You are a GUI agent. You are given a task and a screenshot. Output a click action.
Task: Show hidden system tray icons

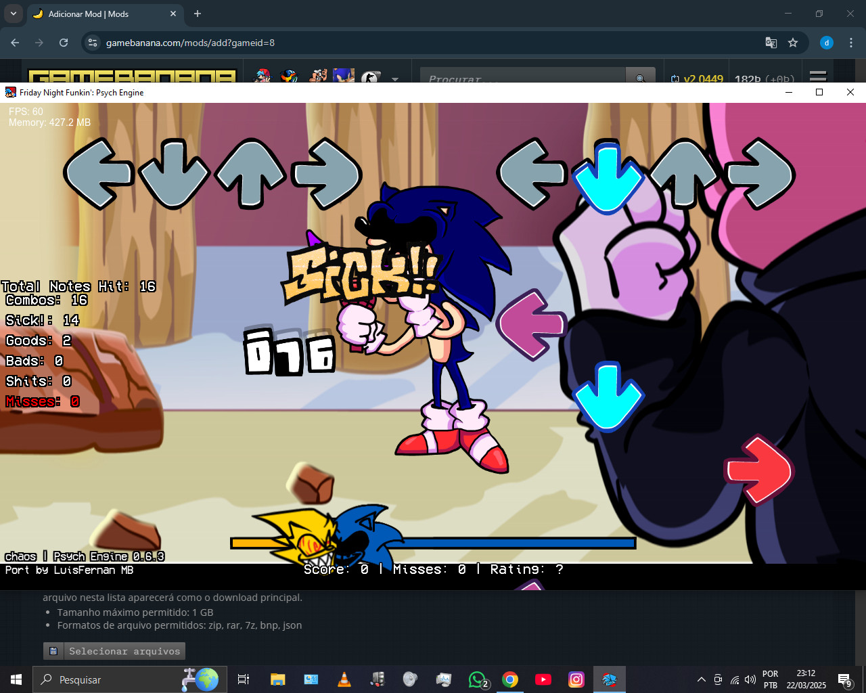pyautogui.click(x=702, y=679)
